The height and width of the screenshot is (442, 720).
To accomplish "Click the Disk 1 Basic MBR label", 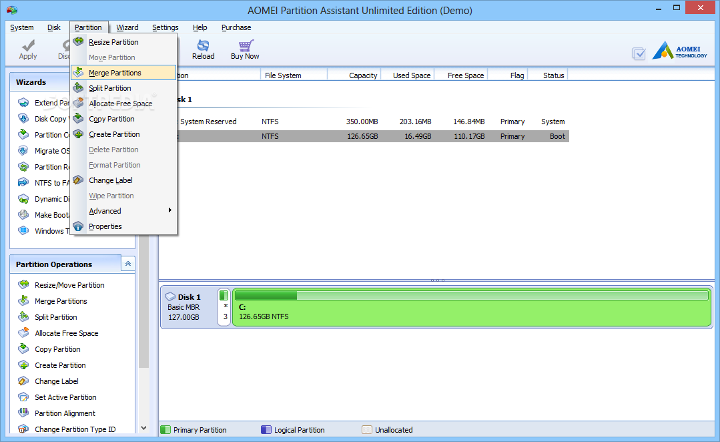I will click(184, 307).
